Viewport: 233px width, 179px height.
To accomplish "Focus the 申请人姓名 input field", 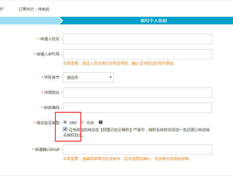I will pyautogui.click(x=137, y=39).
